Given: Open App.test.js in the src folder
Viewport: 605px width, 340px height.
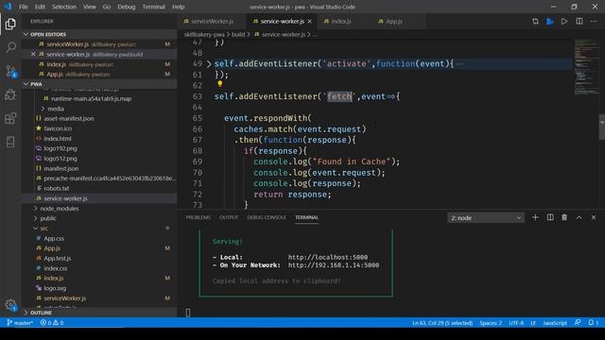Looking at the screenshot, I should coord(57,258).
